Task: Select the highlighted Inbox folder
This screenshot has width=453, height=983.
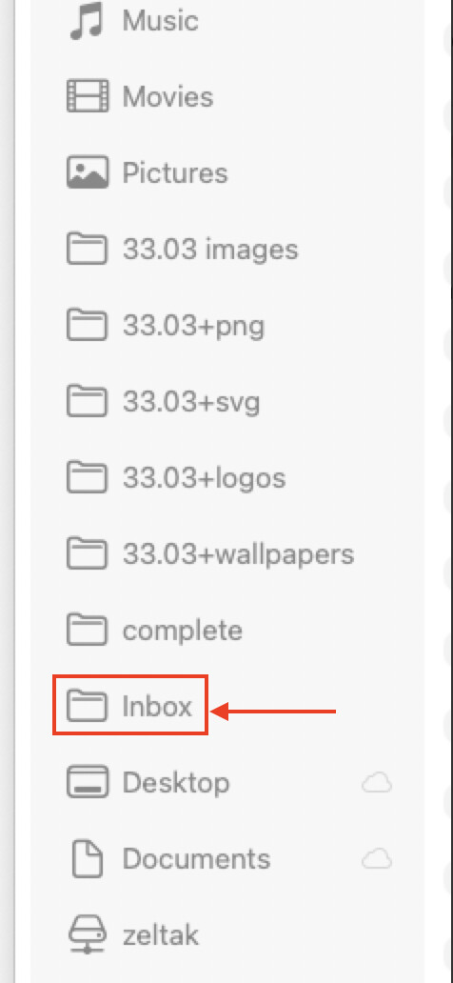Action: (x=130, y=705)
